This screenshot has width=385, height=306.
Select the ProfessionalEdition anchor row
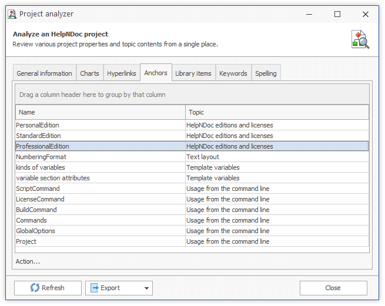(192, 146)
